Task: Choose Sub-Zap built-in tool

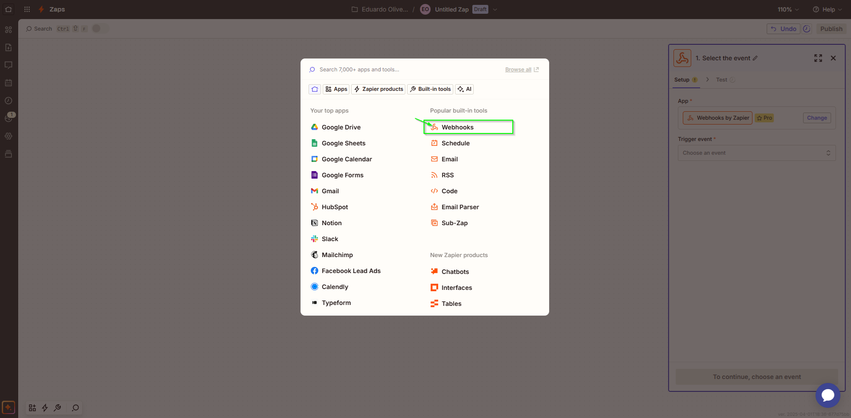Action: (449, 223)
